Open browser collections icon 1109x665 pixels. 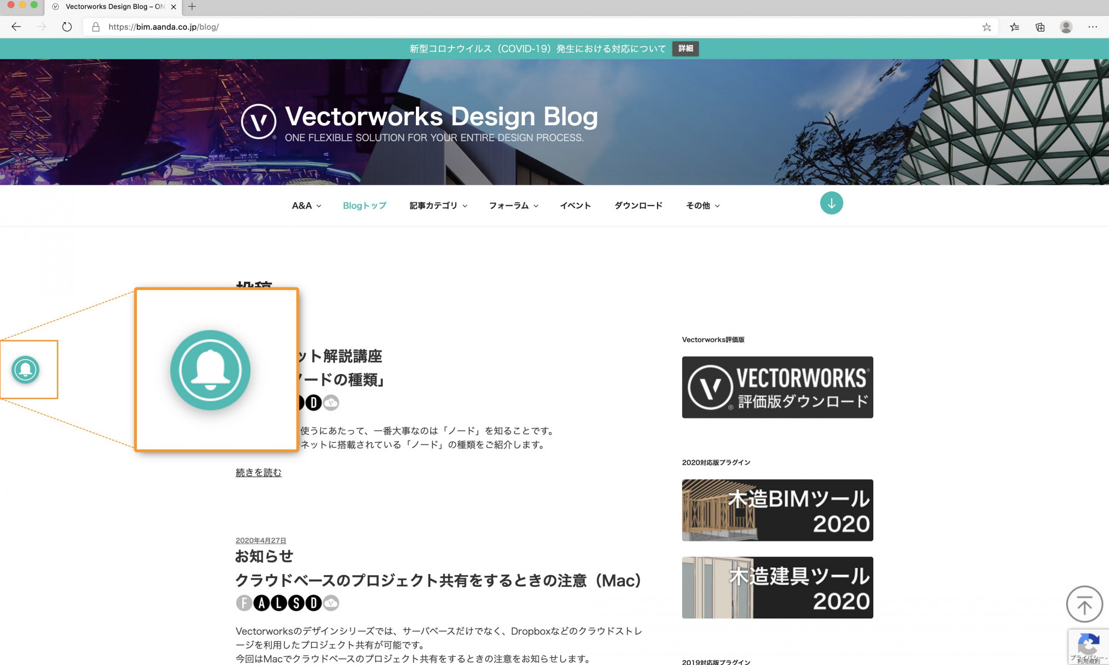[1040, 27]
